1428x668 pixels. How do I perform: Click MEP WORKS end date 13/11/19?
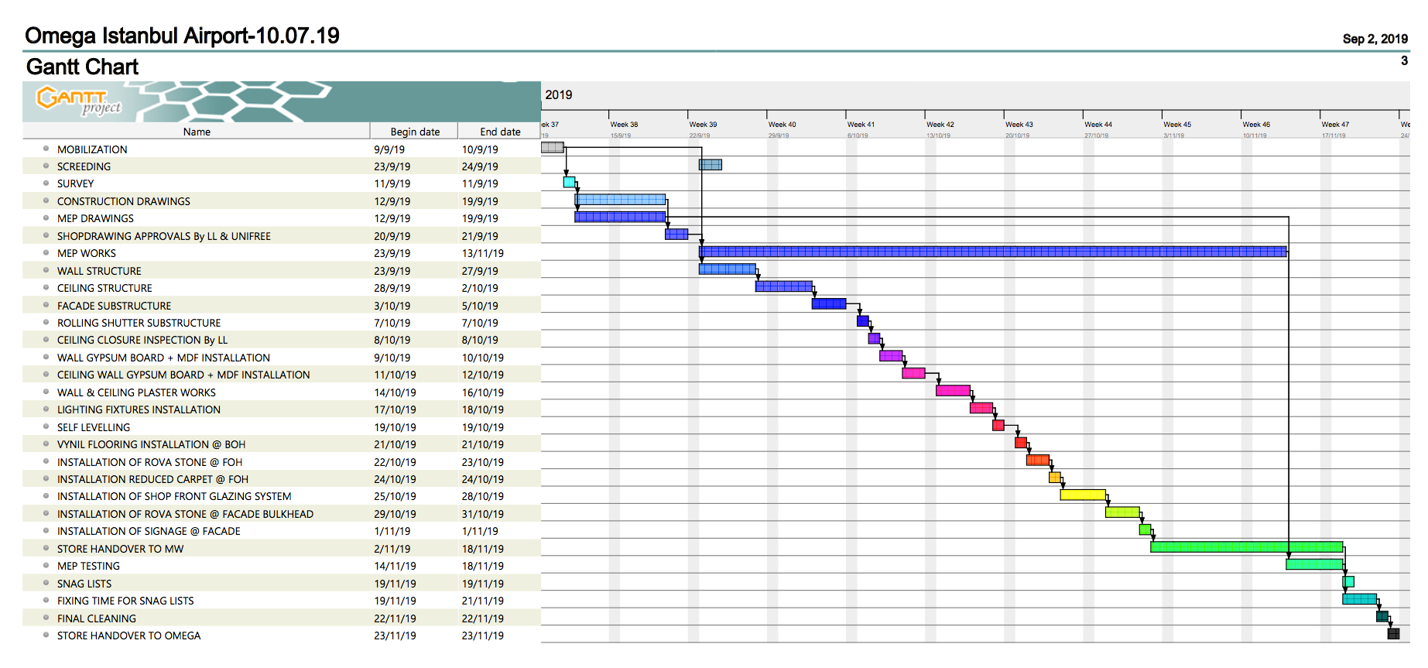point(483,253)
